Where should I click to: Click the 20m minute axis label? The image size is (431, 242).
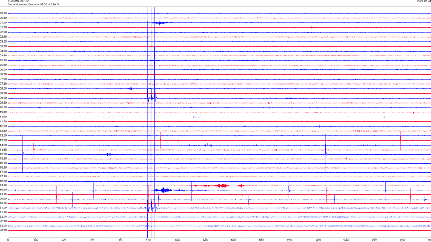click(290, 240)
